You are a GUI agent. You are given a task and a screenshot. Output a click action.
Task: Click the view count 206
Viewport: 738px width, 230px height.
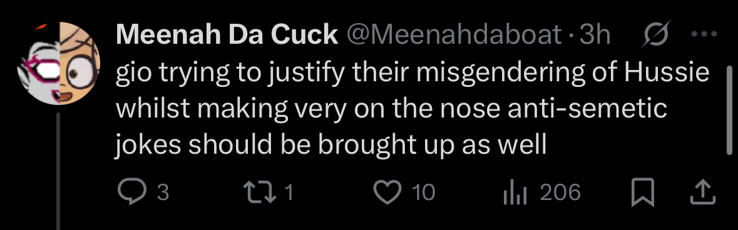pos(560,193)
